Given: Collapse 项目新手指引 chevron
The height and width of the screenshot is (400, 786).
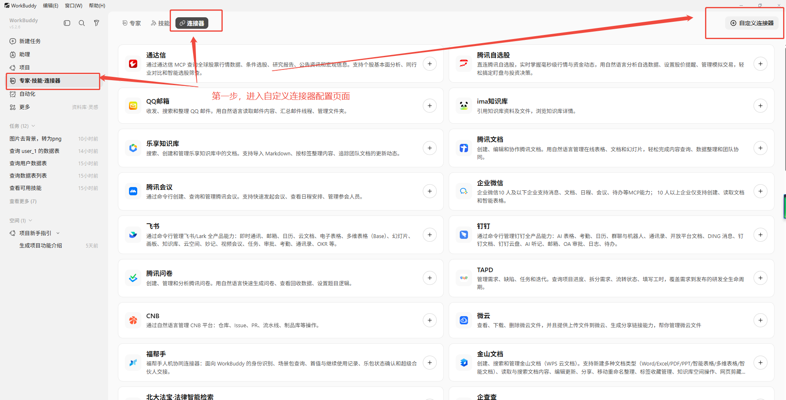Looking at the screenshot, I should point(58,233).
